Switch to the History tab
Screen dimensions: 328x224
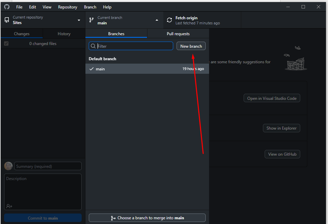pyautogui.click(x=64, y=33)
